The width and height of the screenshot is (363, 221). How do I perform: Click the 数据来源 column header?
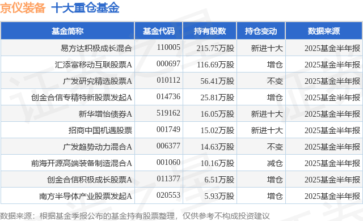(x=324, y=31)
